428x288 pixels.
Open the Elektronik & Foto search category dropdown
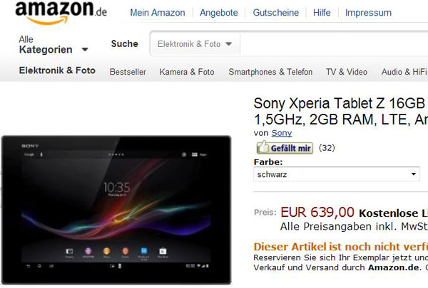pos(195,44)
